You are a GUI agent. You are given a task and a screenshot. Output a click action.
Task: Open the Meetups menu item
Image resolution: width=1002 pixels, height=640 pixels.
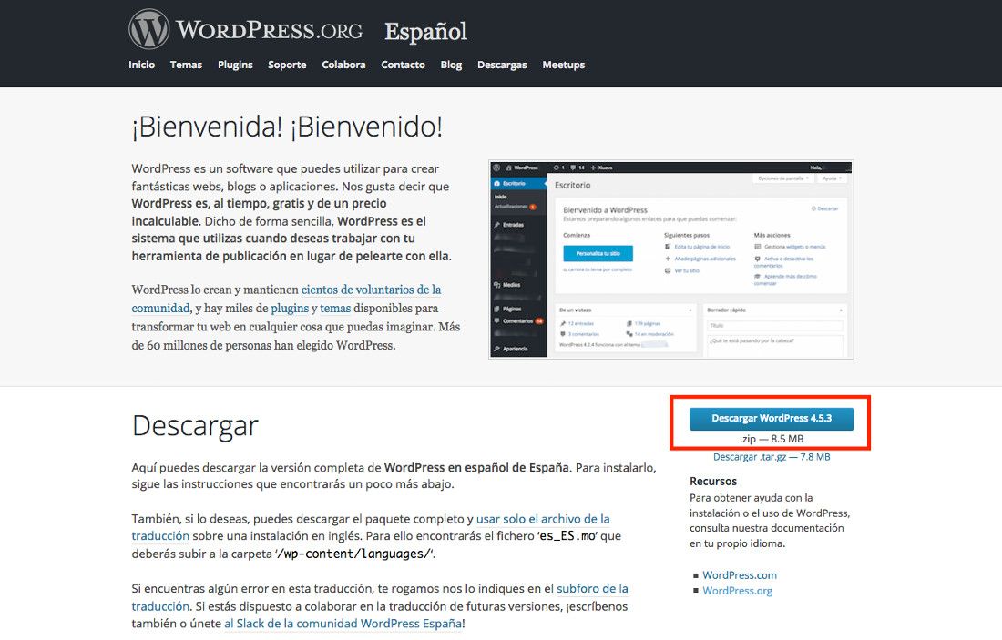(564, 66)
